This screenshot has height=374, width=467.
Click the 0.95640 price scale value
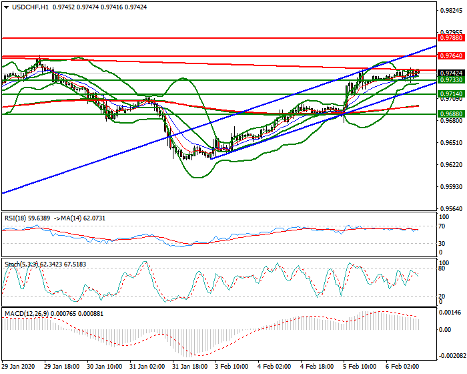pos(452,209)
